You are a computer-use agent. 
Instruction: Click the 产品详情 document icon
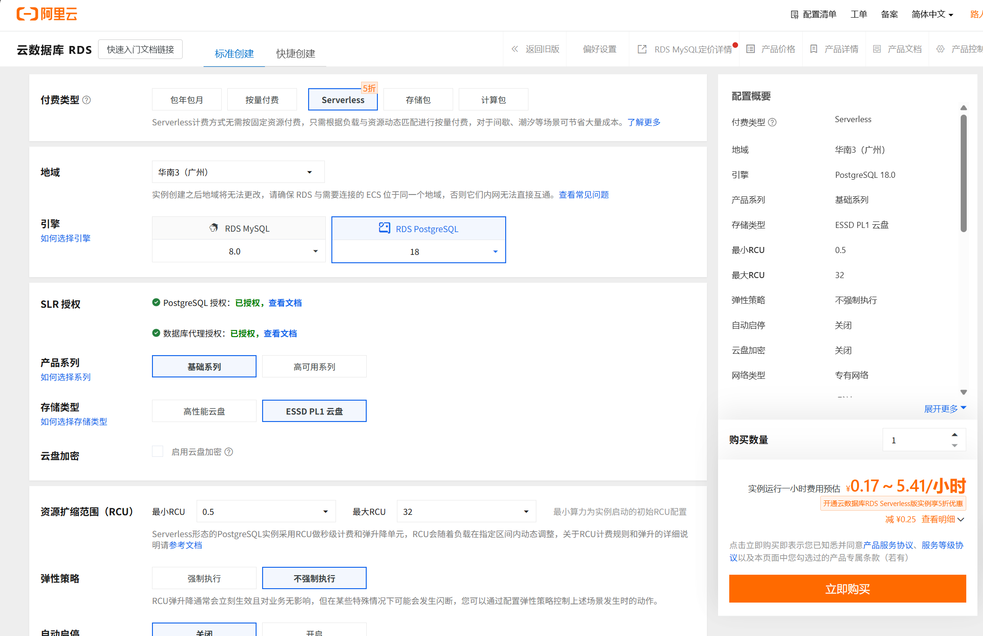coord(813,49)
